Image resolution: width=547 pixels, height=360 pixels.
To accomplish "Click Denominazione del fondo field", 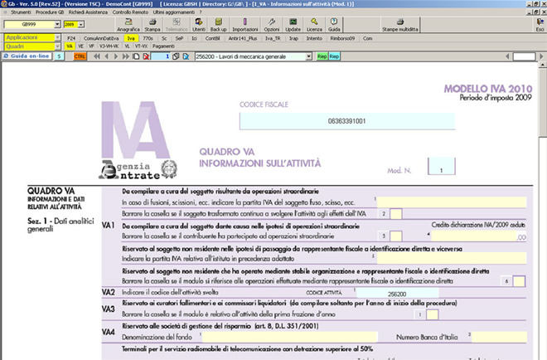I will point(290,337).
